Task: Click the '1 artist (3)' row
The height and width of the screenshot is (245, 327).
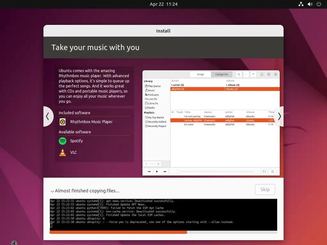Action: point(198,85)
